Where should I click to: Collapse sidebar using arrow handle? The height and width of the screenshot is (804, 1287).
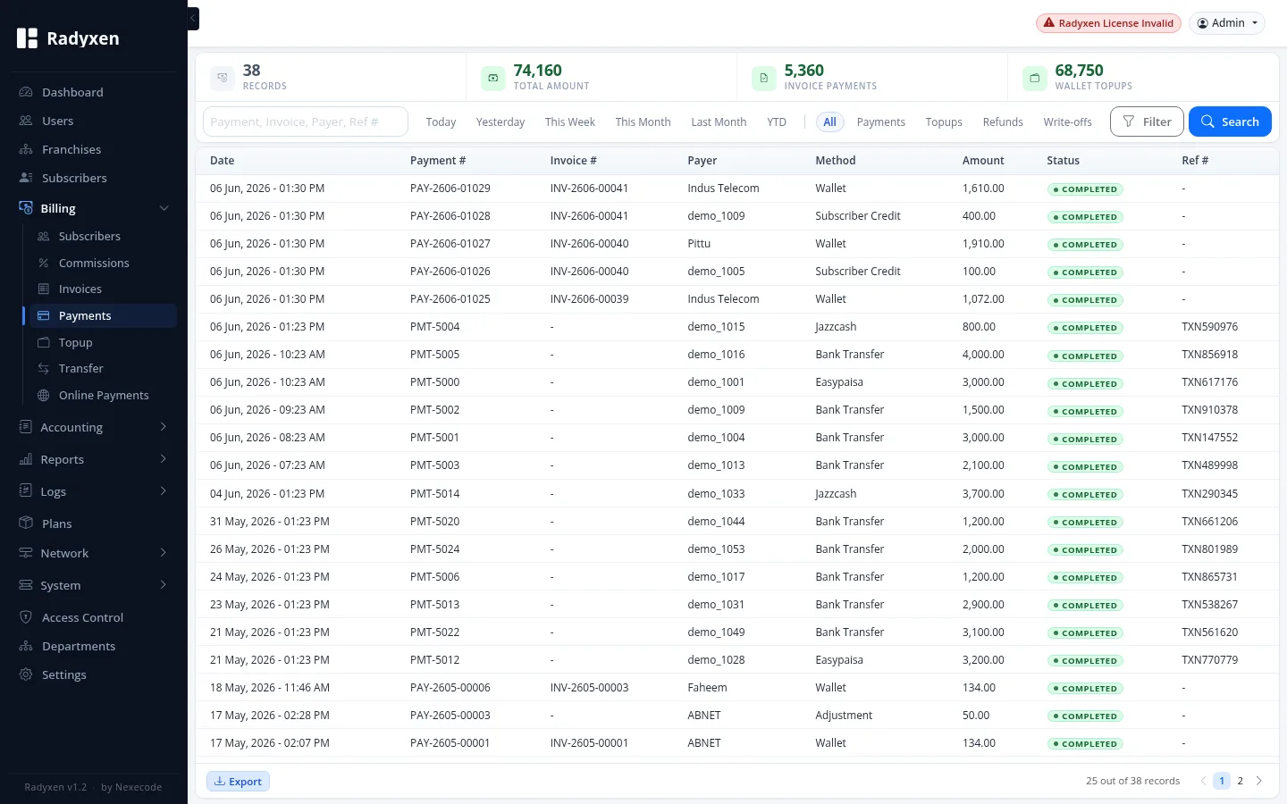click(x=193, y=18)
